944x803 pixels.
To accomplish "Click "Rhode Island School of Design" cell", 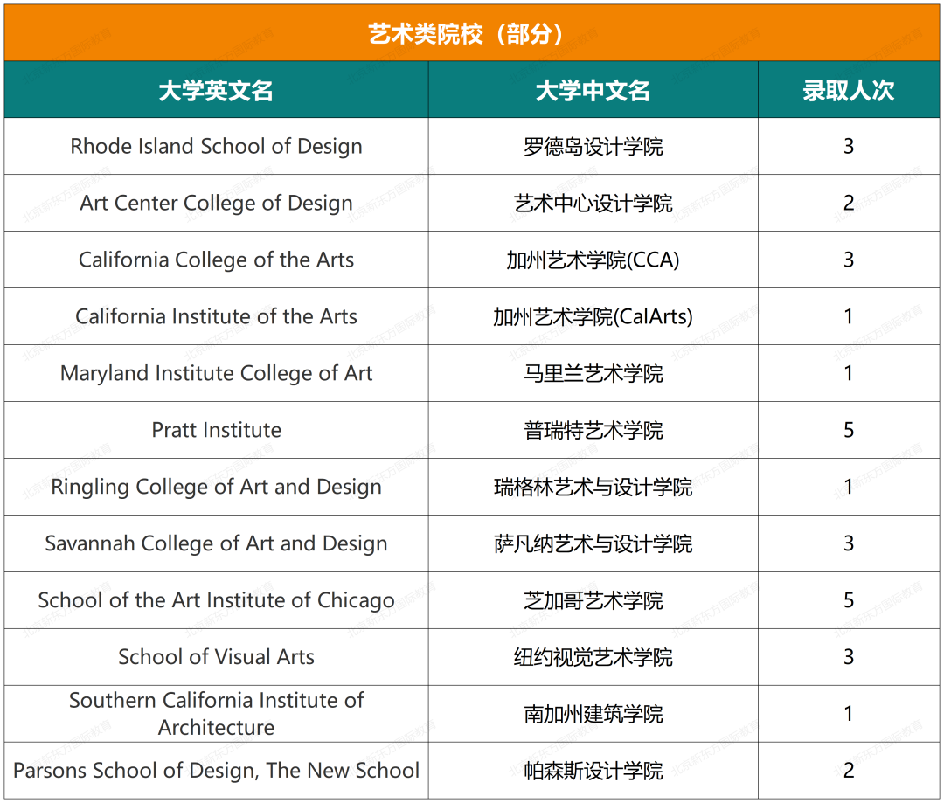I will 216,146.
